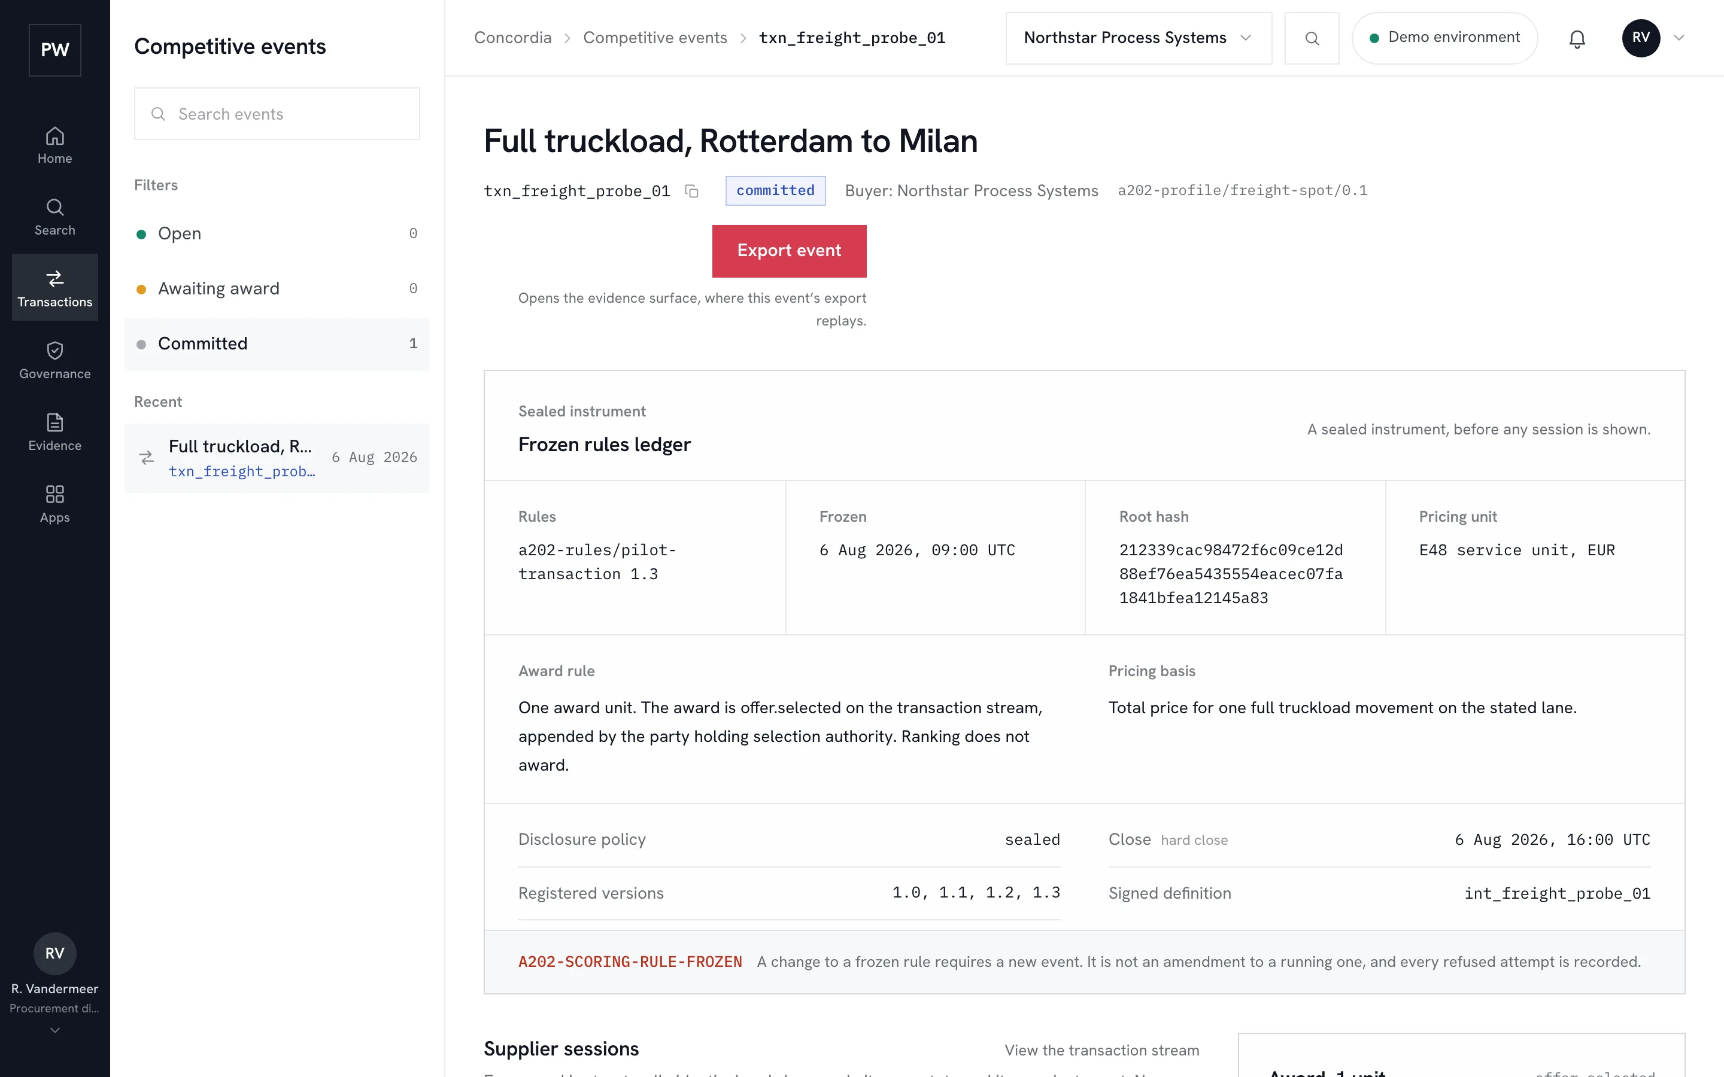This screenshot has width=1724, height=1077.
Task: Click the Frozen rules ledger heading
Action: (x=605, y=445)
